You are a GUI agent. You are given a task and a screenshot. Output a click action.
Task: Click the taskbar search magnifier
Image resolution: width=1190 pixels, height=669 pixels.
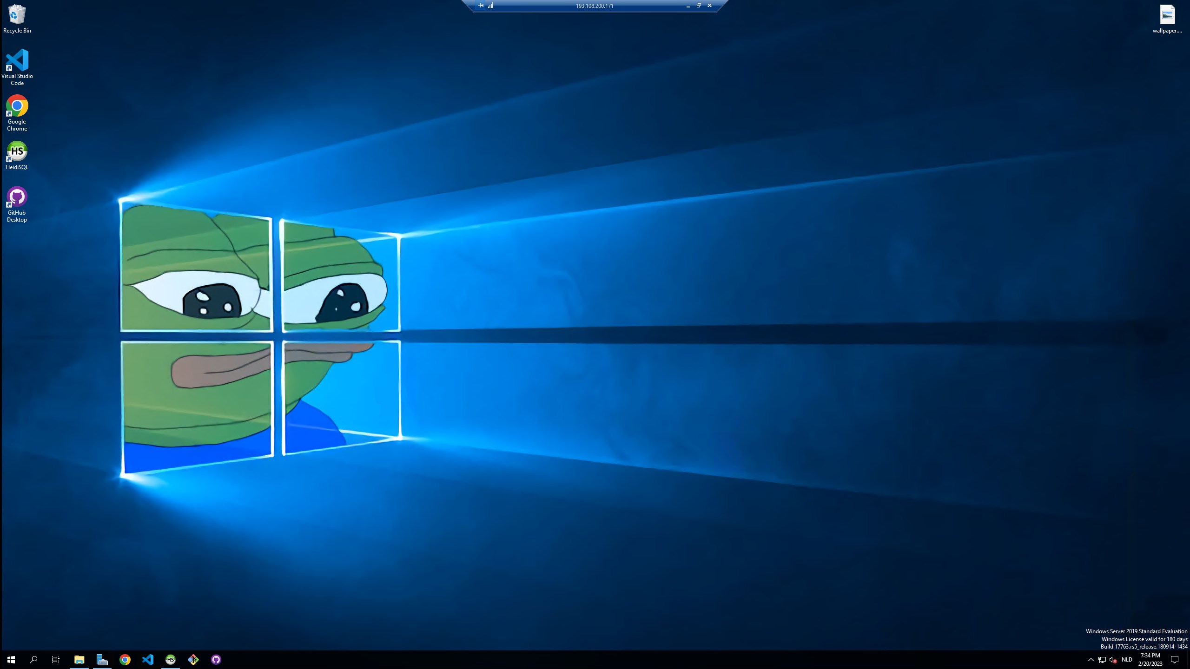(33, 660)
